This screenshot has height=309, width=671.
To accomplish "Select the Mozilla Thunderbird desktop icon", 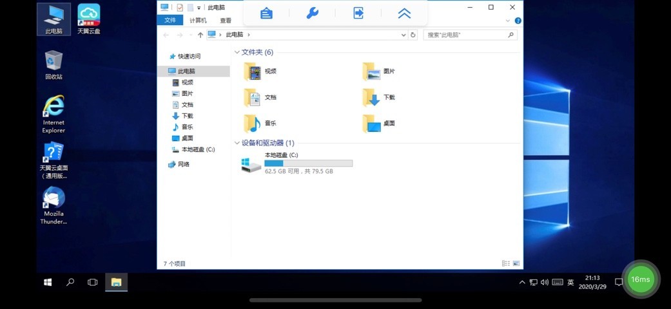I will coord(53,205).
